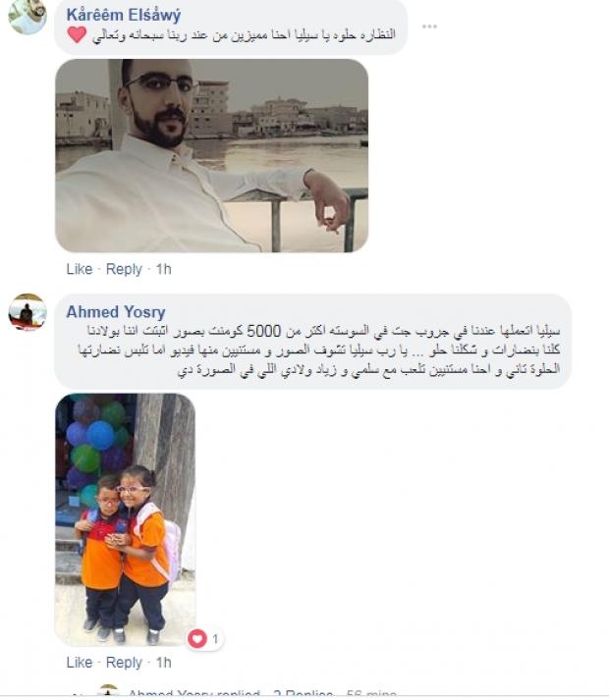The height and width of the screenshot is (700, 609).
Task: Open the small avatar beside Ahmed Yosry replied
Action: point(108,690)
